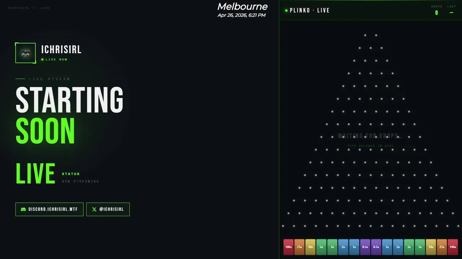The width and height of the screenshot is (462, 259).
Task: Click the green dot beside PLINKO
Action: point(286,10)
